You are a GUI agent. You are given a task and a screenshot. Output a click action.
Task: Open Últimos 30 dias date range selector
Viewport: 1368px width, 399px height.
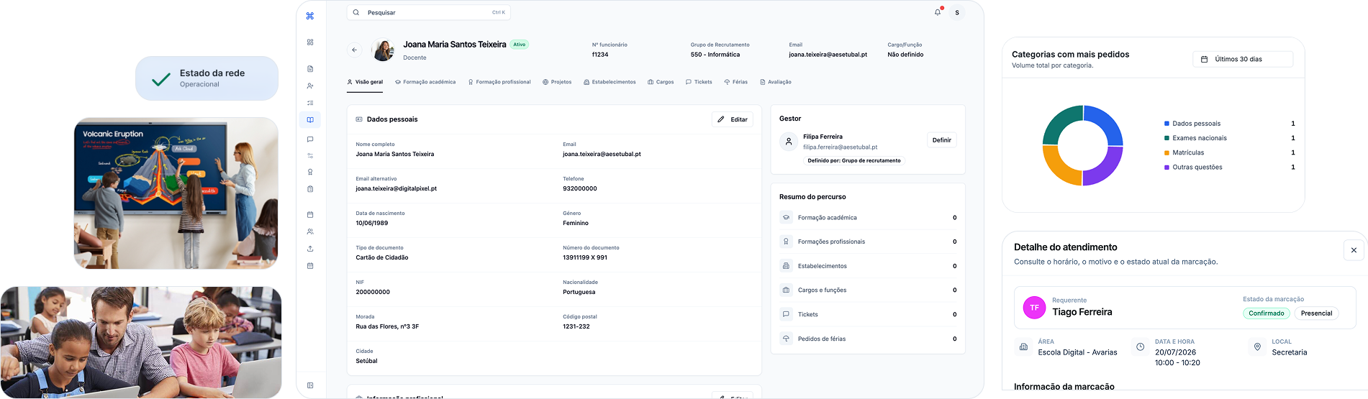tap(1243, 59)
